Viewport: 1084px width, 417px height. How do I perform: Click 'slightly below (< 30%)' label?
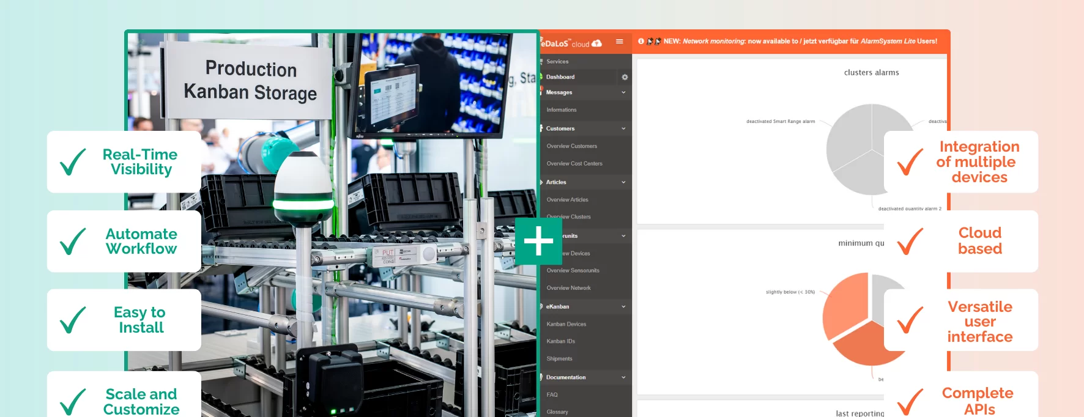coord(790,292)
